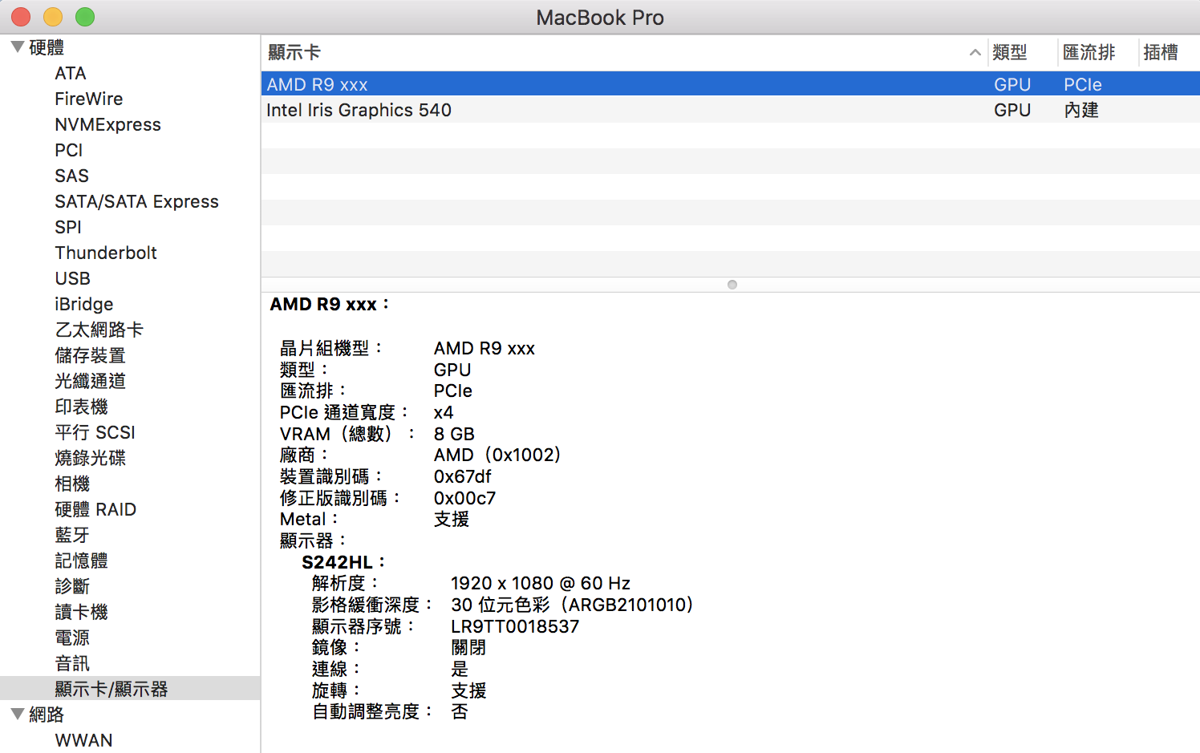1200x753 pixels.
Task: Click the green zoom window button
Action: pyautogui.click(x=85, y=17)
